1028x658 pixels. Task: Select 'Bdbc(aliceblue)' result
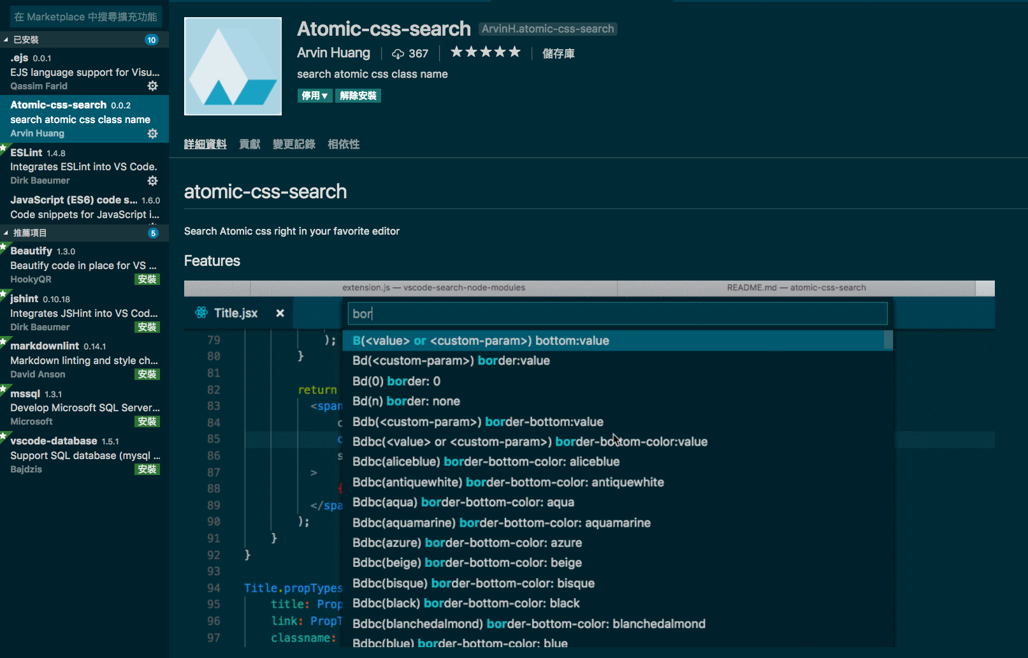(618, 462)
